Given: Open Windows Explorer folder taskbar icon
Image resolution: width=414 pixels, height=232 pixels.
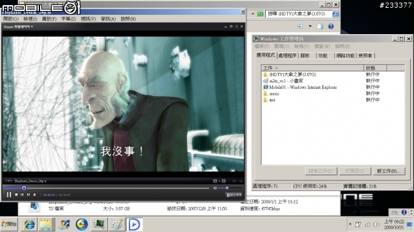Looking at the screenshot, I should point(46,224).
